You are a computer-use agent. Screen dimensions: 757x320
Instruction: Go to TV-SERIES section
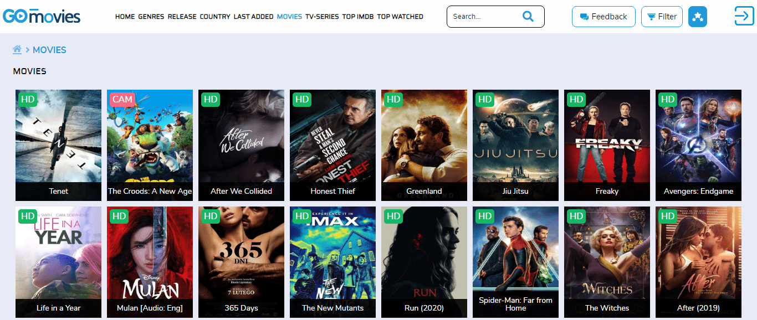coord(322,17)
